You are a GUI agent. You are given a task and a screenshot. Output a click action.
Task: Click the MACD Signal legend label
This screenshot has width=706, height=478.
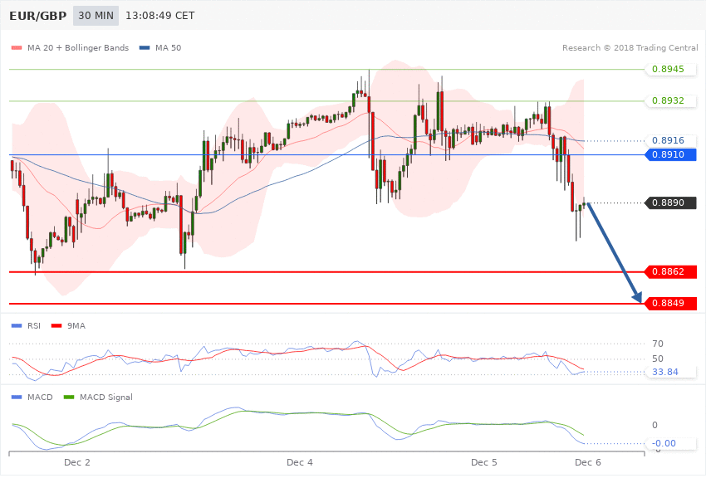(106, 397)
